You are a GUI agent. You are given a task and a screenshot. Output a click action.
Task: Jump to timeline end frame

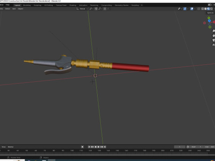pyautogui.click(x=105, y=147)
